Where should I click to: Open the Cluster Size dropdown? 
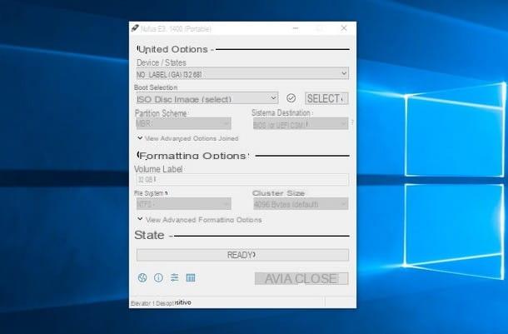click(x=301, y=204)
